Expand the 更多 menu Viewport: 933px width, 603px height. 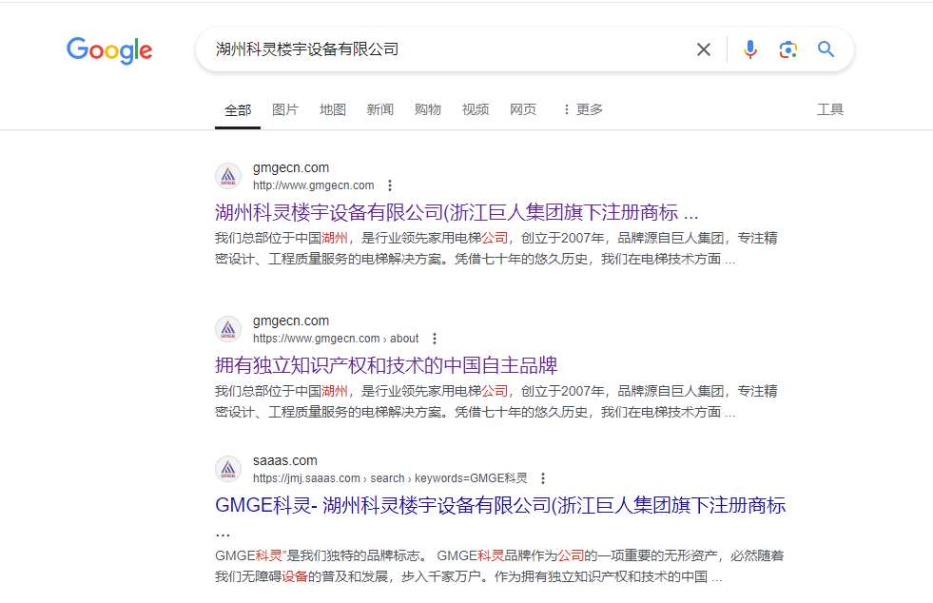(x=583, y=109)
